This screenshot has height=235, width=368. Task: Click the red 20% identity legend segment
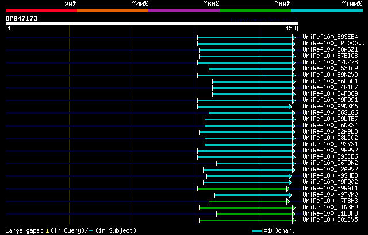41,10
